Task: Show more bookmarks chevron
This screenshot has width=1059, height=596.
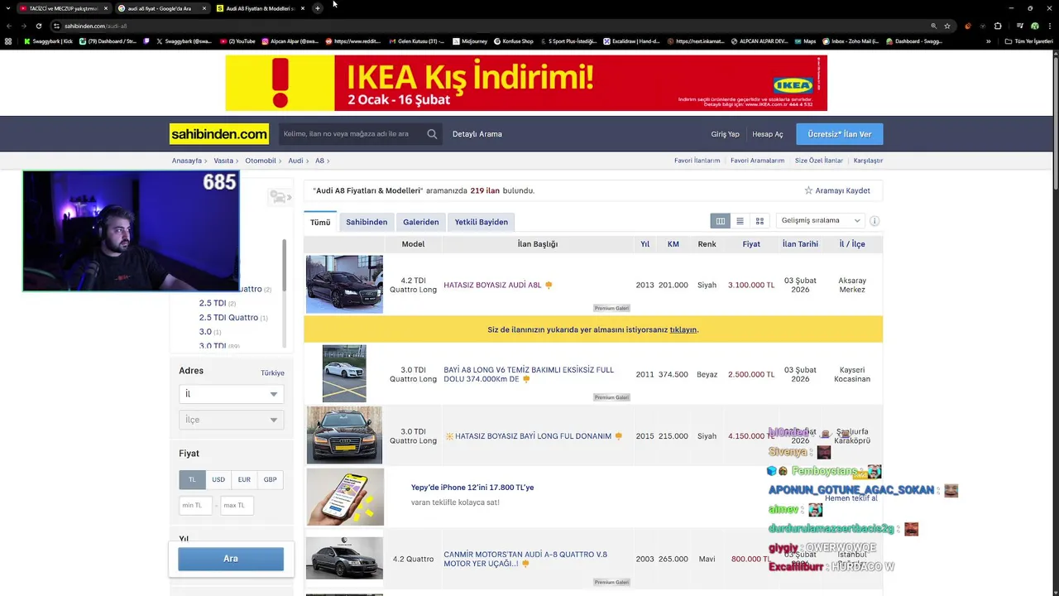Action: [x=988, y=41]
